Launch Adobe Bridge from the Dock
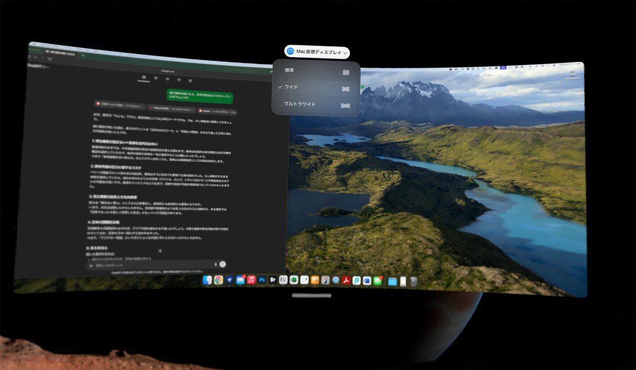This screenshot has height=370, width=636. (x=273, y=281)
